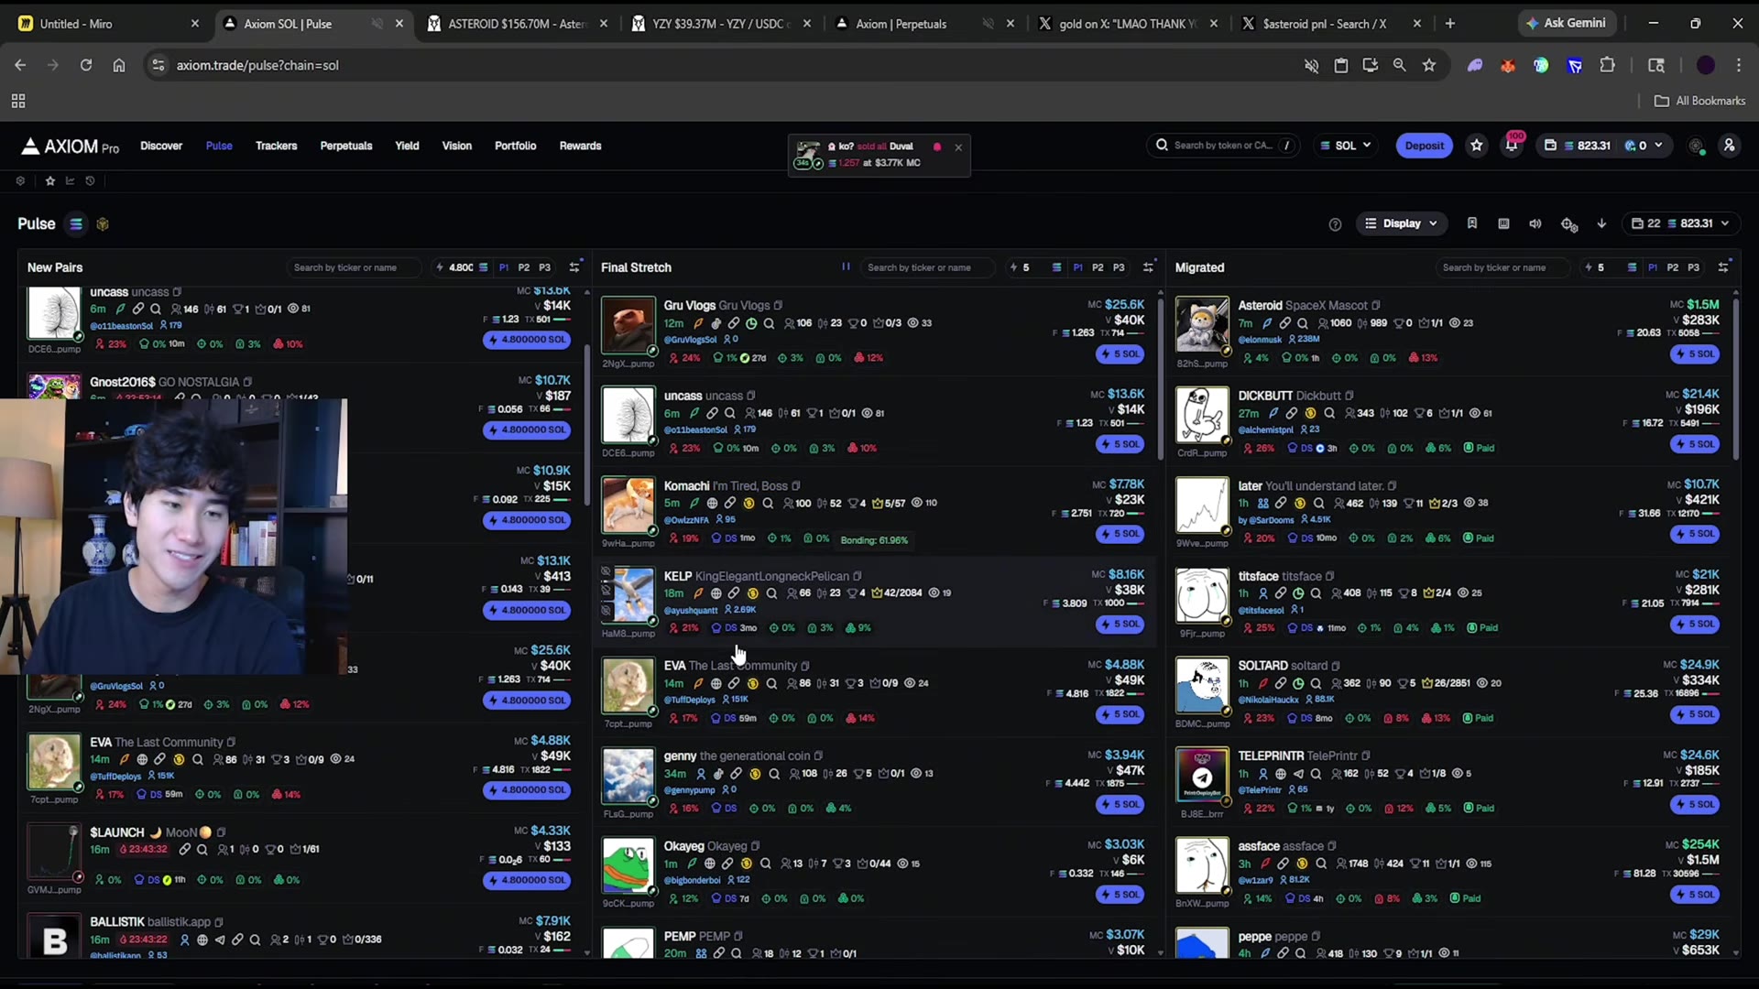The image size is (1759, 989).
Task: Dismiss the ko? sold all Duval notification
Action: (958, 147)
